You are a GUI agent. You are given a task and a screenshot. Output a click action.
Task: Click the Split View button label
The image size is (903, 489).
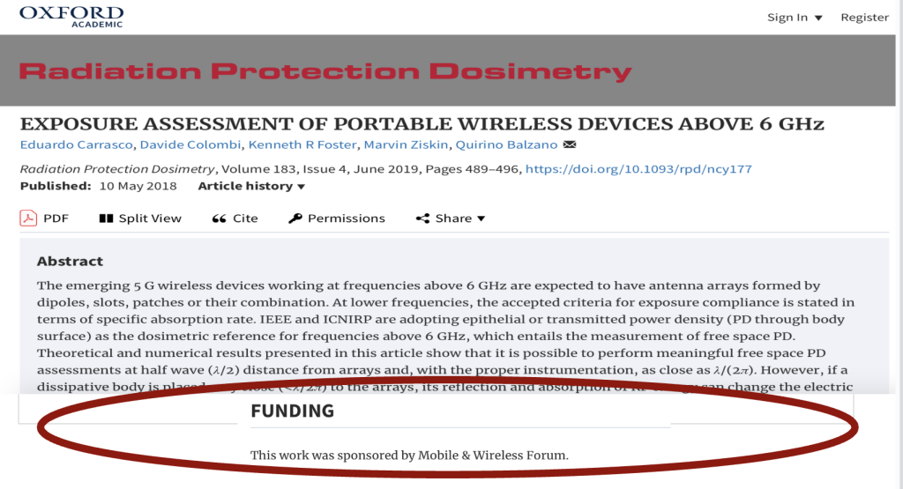click(150, 219)
